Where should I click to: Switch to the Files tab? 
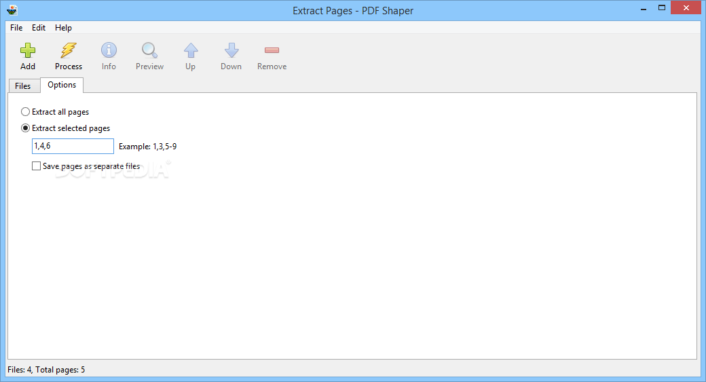pyautogui.click(x=23, y=86)
